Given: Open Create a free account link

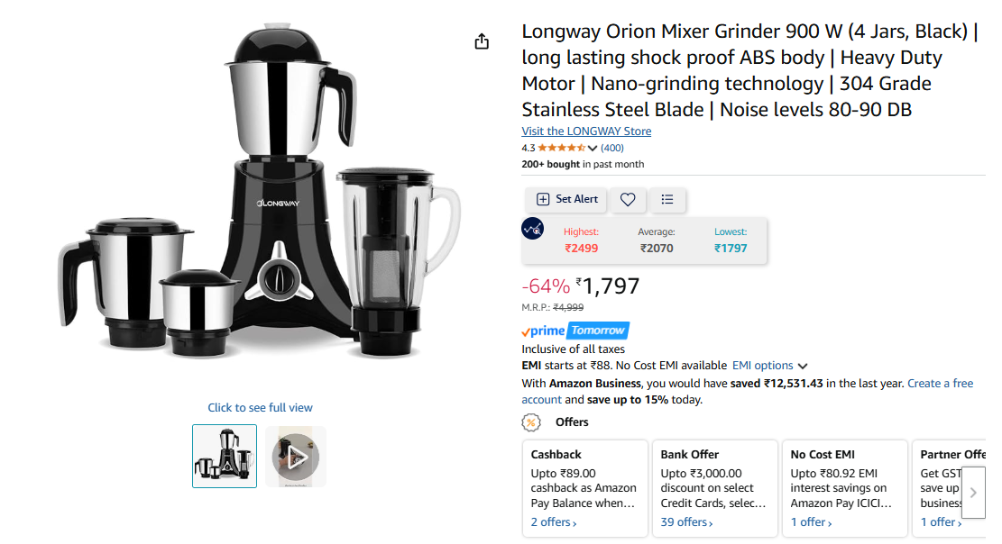Looking at the screenshot, I should tap(747, 392).
